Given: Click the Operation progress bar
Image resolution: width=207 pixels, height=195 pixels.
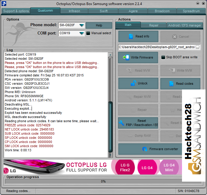Looking at the screenshot, I should pyautogui.click(x=103, y=181).
